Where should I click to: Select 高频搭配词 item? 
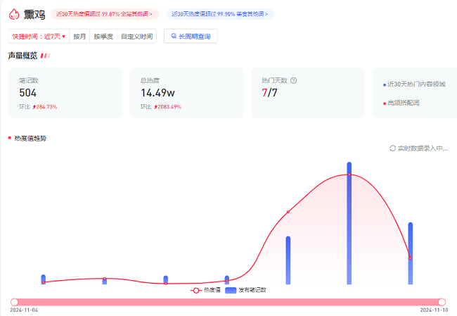401,103
